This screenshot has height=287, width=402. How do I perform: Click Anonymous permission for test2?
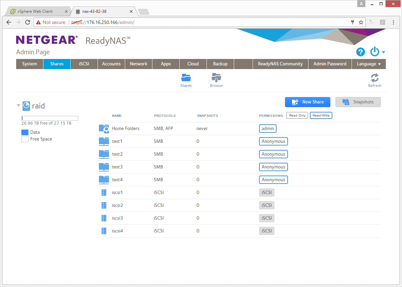pos(273,154)
